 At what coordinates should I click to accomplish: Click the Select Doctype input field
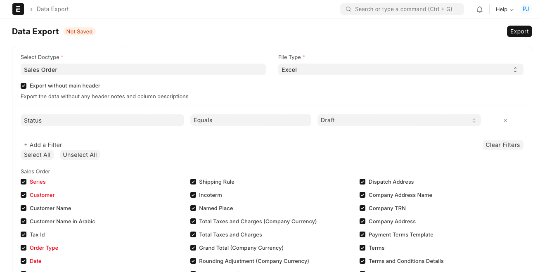click(143, 70)
